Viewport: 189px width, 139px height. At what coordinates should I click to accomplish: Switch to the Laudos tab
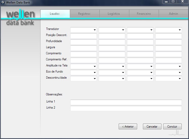55,14
